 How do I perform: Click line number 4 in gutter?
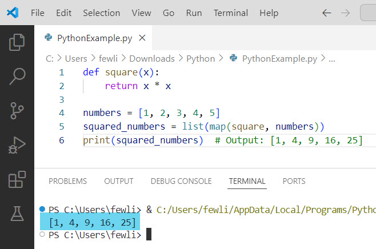(x=62, y=113)
